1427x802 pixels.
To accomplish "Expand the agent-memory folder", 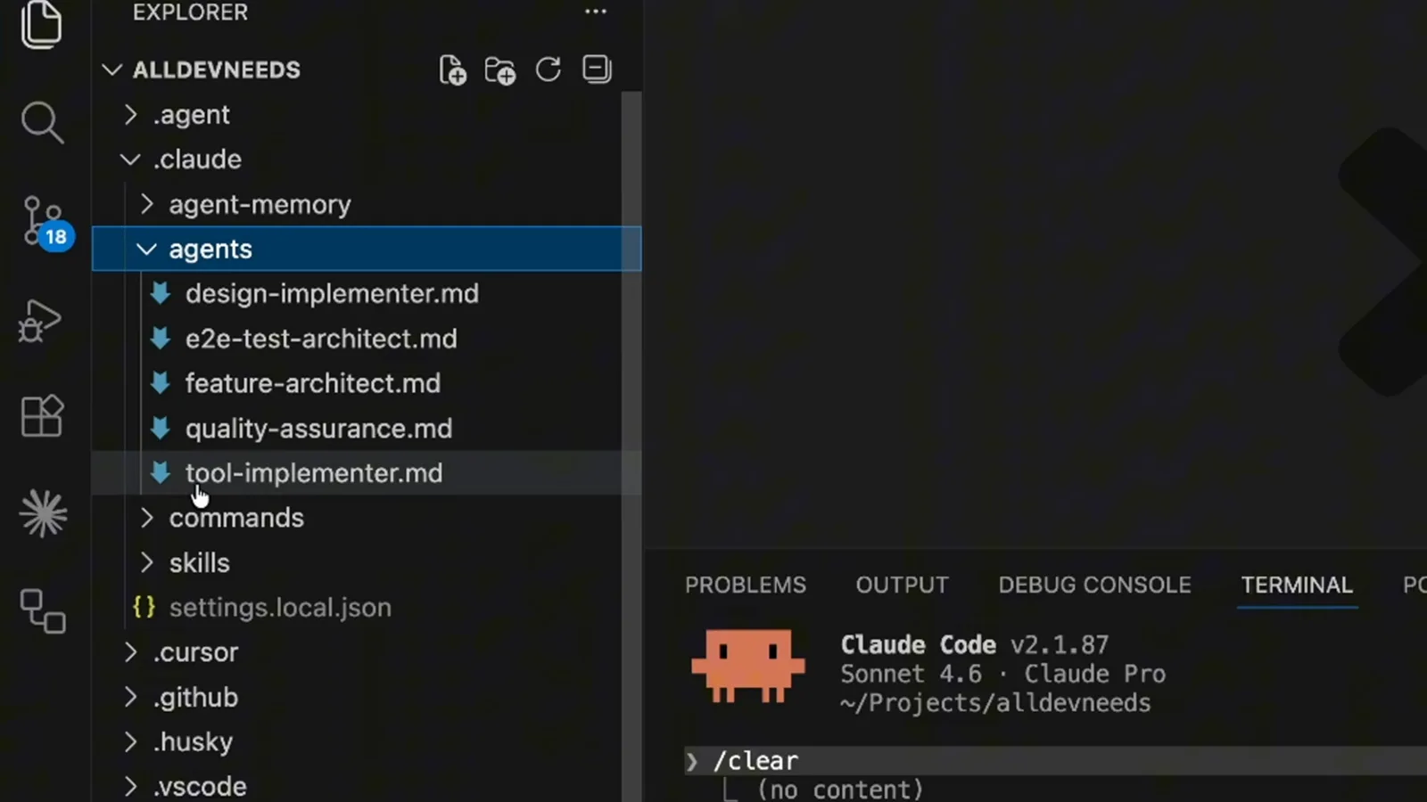I will (147, 204).
